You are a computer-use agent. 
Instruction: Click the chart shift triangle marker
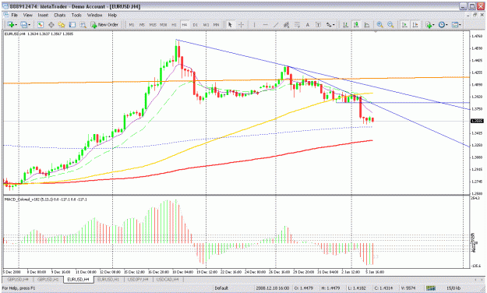click(x=376, y=32)
